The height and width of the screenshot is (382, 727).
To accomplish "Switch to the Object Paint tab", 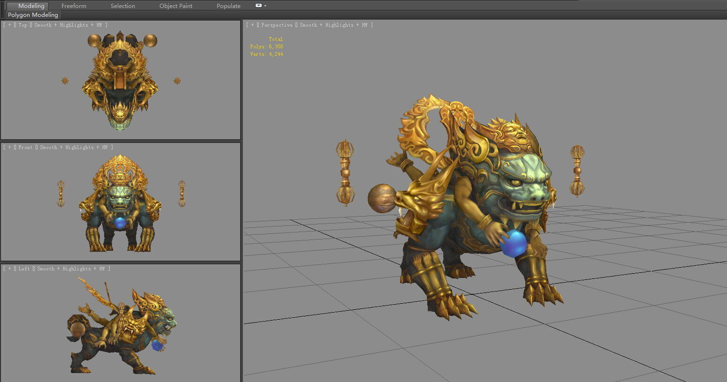I will point(176,6).
